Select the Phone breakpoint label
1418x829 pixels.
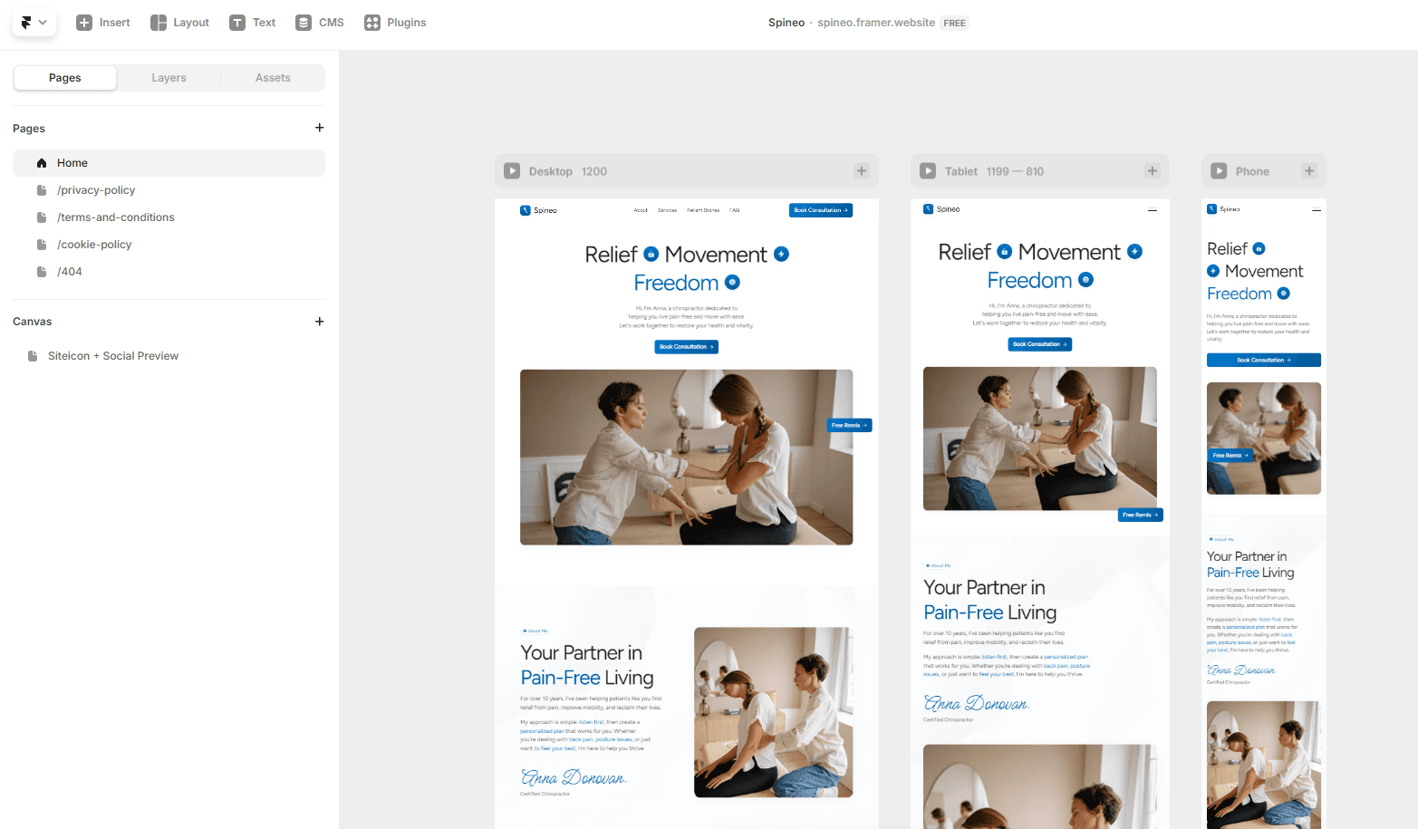click(x=1252, y=171)
